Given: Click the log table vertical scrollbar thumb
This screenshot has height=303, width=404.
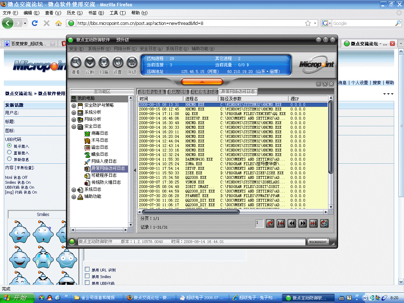Looking at the screenshot, I should pos(331,137).
